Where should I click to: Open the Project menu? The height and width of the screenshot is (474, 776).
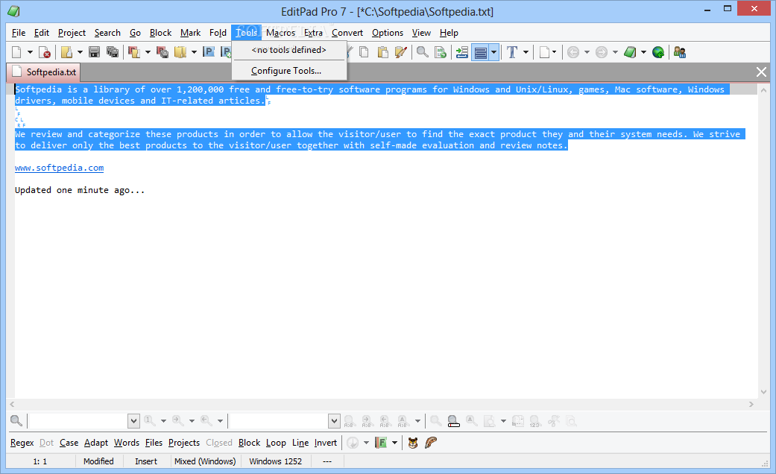point(72,33)
